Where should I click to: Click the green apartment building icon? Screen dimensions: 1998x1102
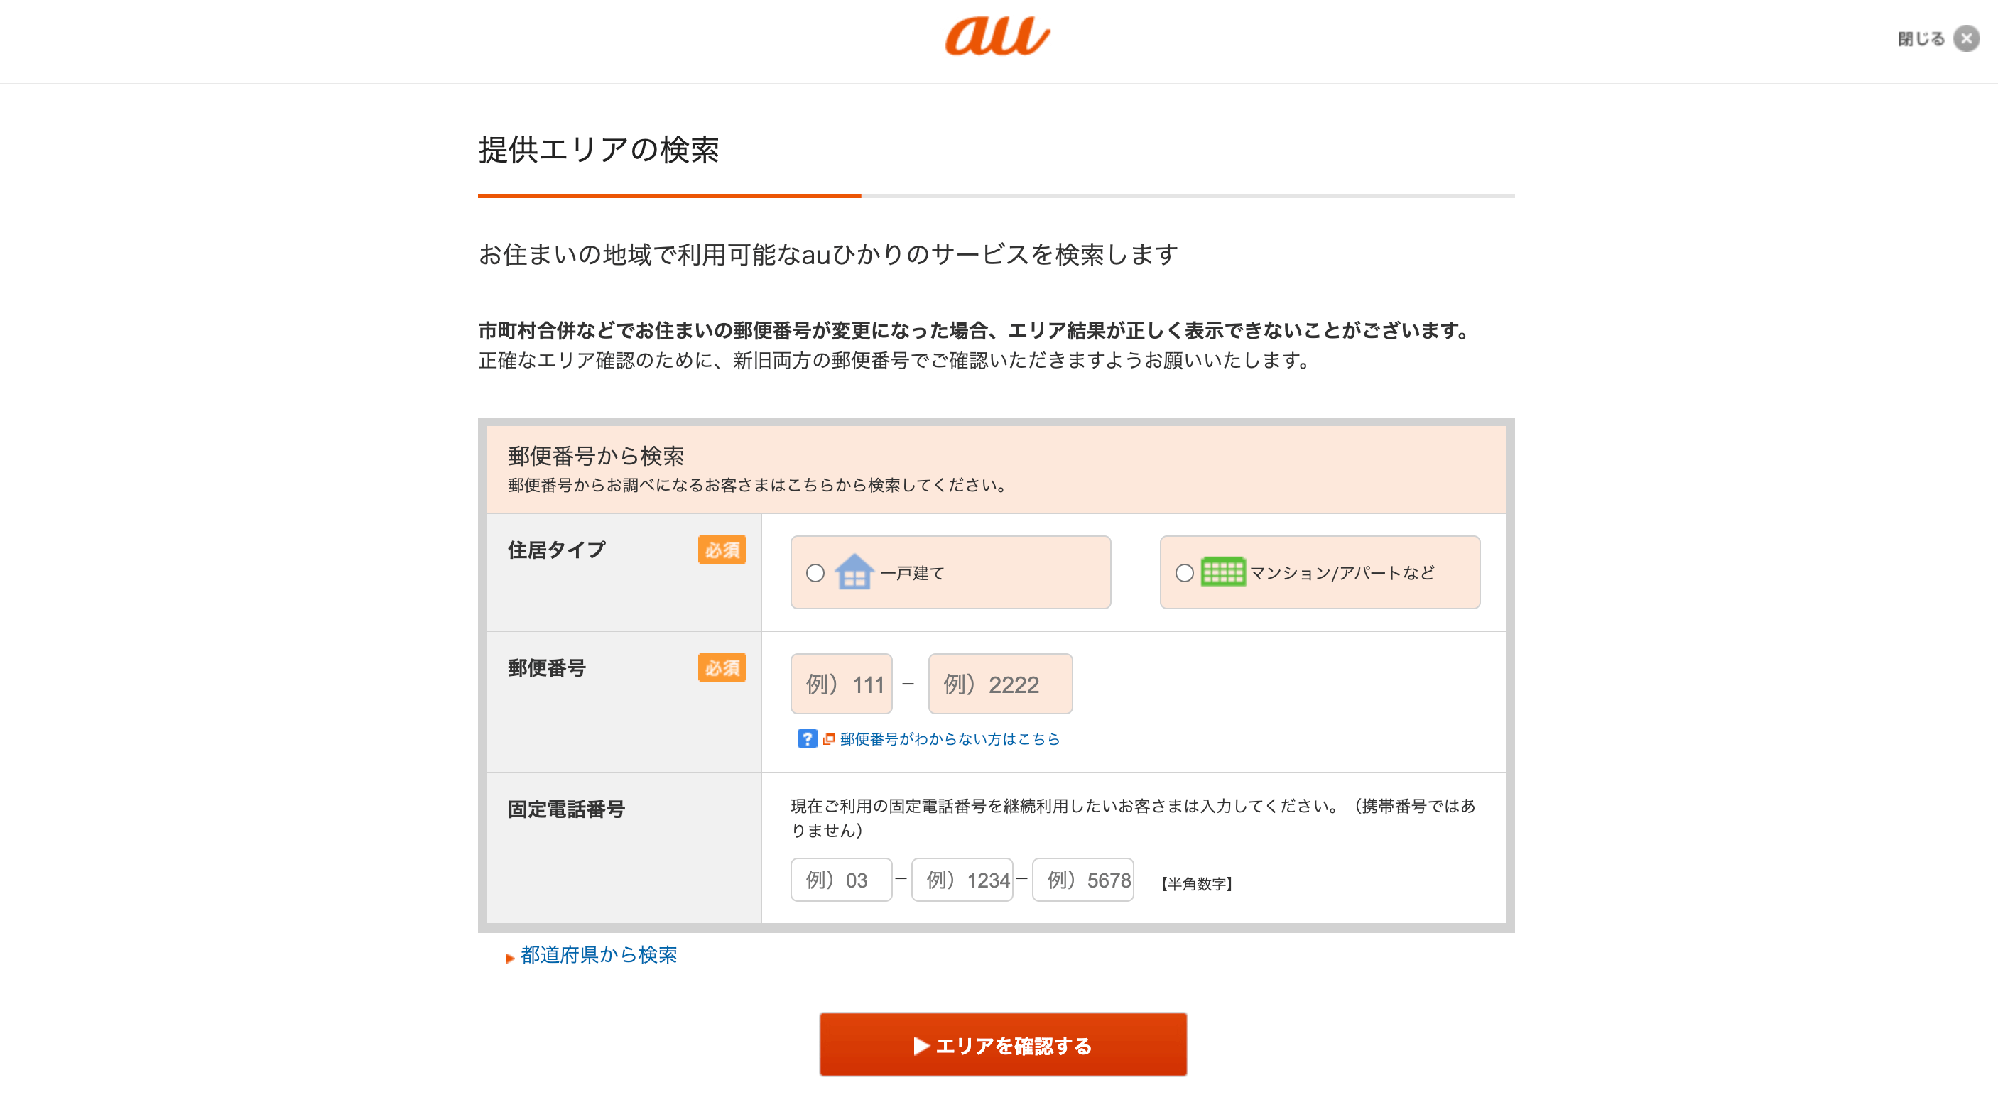point(1223,572)
